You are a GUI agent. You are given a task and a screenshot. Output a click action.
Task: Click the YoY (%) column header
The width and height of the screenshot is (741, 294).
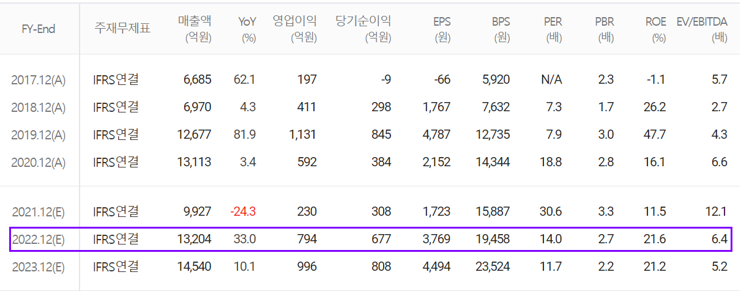pyautogui.click(x=247, y=29)
